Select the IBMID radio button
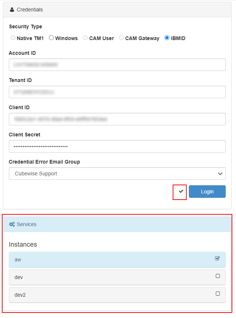 (x=167, y=38)
